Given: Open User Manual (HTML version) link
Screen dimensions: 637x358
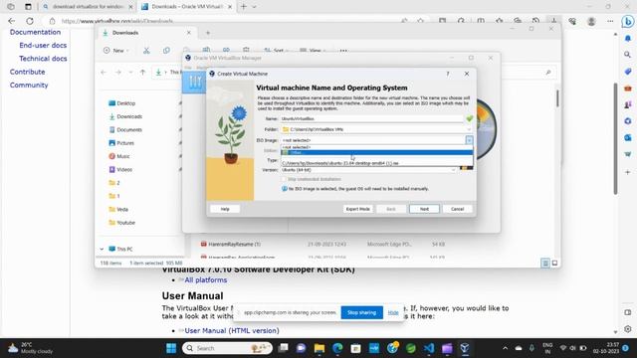Looking at the screenshot, I should [x=232, y=331].
